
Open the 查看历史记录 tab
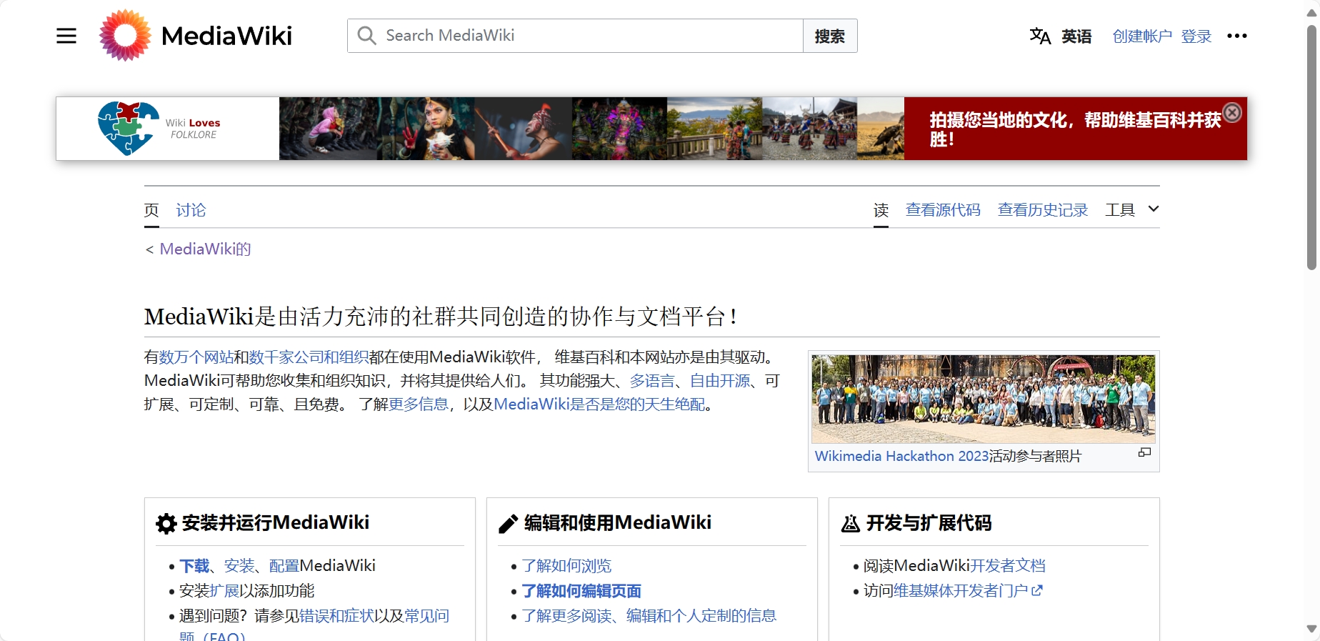(x=1043, y=210)
